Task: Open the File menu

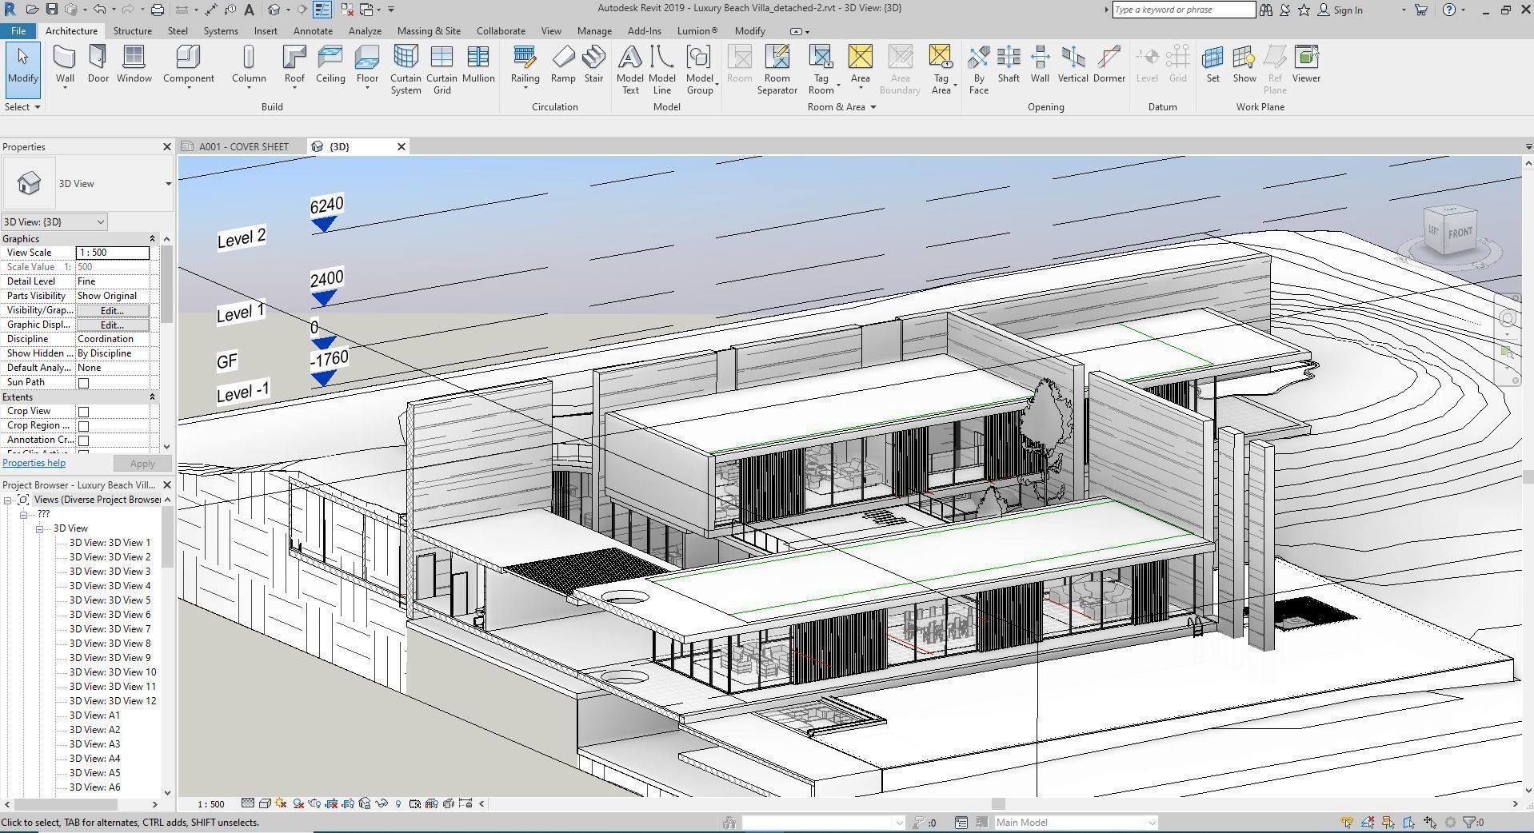Action: coord(18,31)
